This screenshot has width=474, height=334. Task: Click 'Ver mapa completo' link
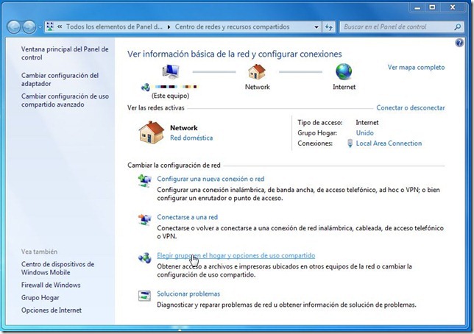point(416,68)
